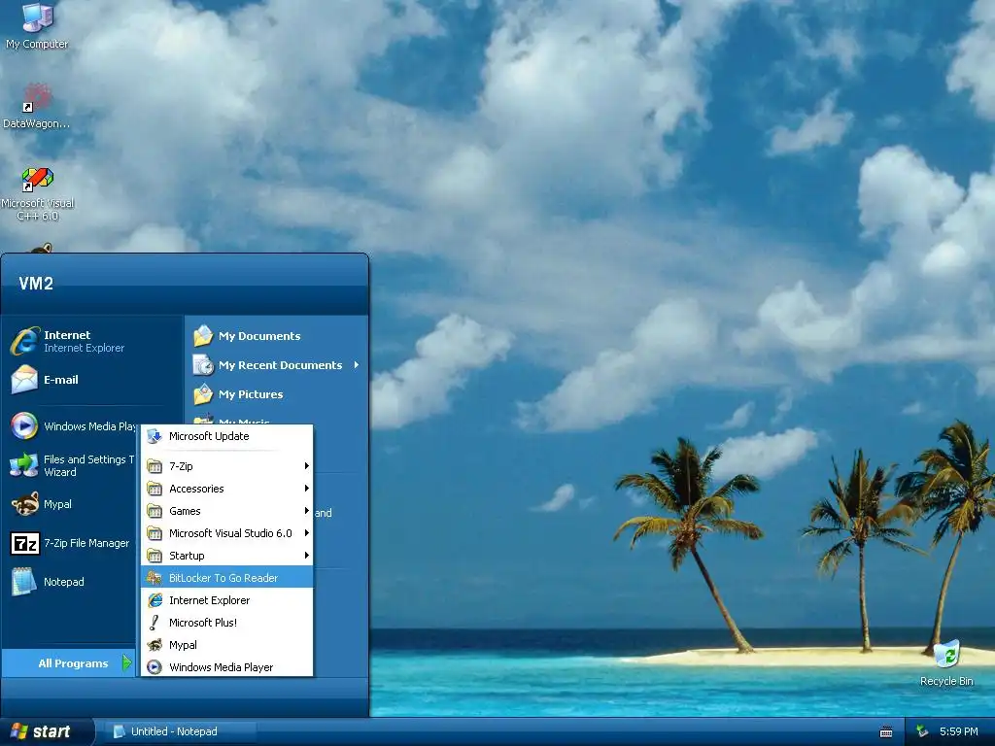Image resolution: width=995 pixels, height=746 pixels.
Task: Expand the Startup submenu
Action: (x=226, y=555)
